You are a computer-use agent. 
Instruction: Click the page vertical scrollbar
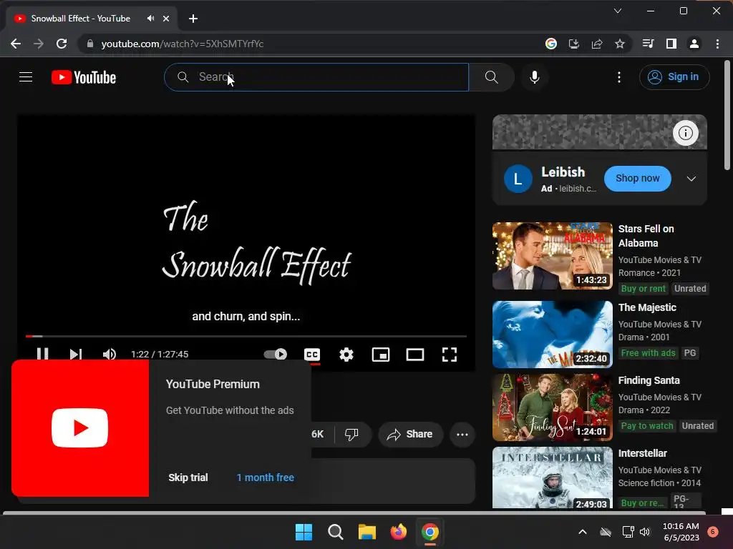tap(727, 115)
